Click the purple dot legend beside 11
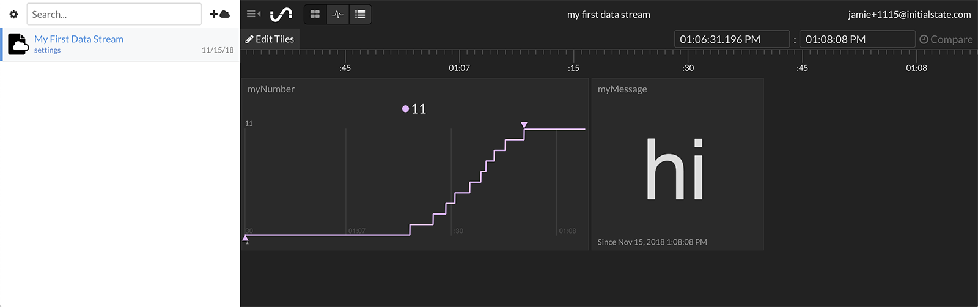The image size is (978, 307). pos(405,109)
